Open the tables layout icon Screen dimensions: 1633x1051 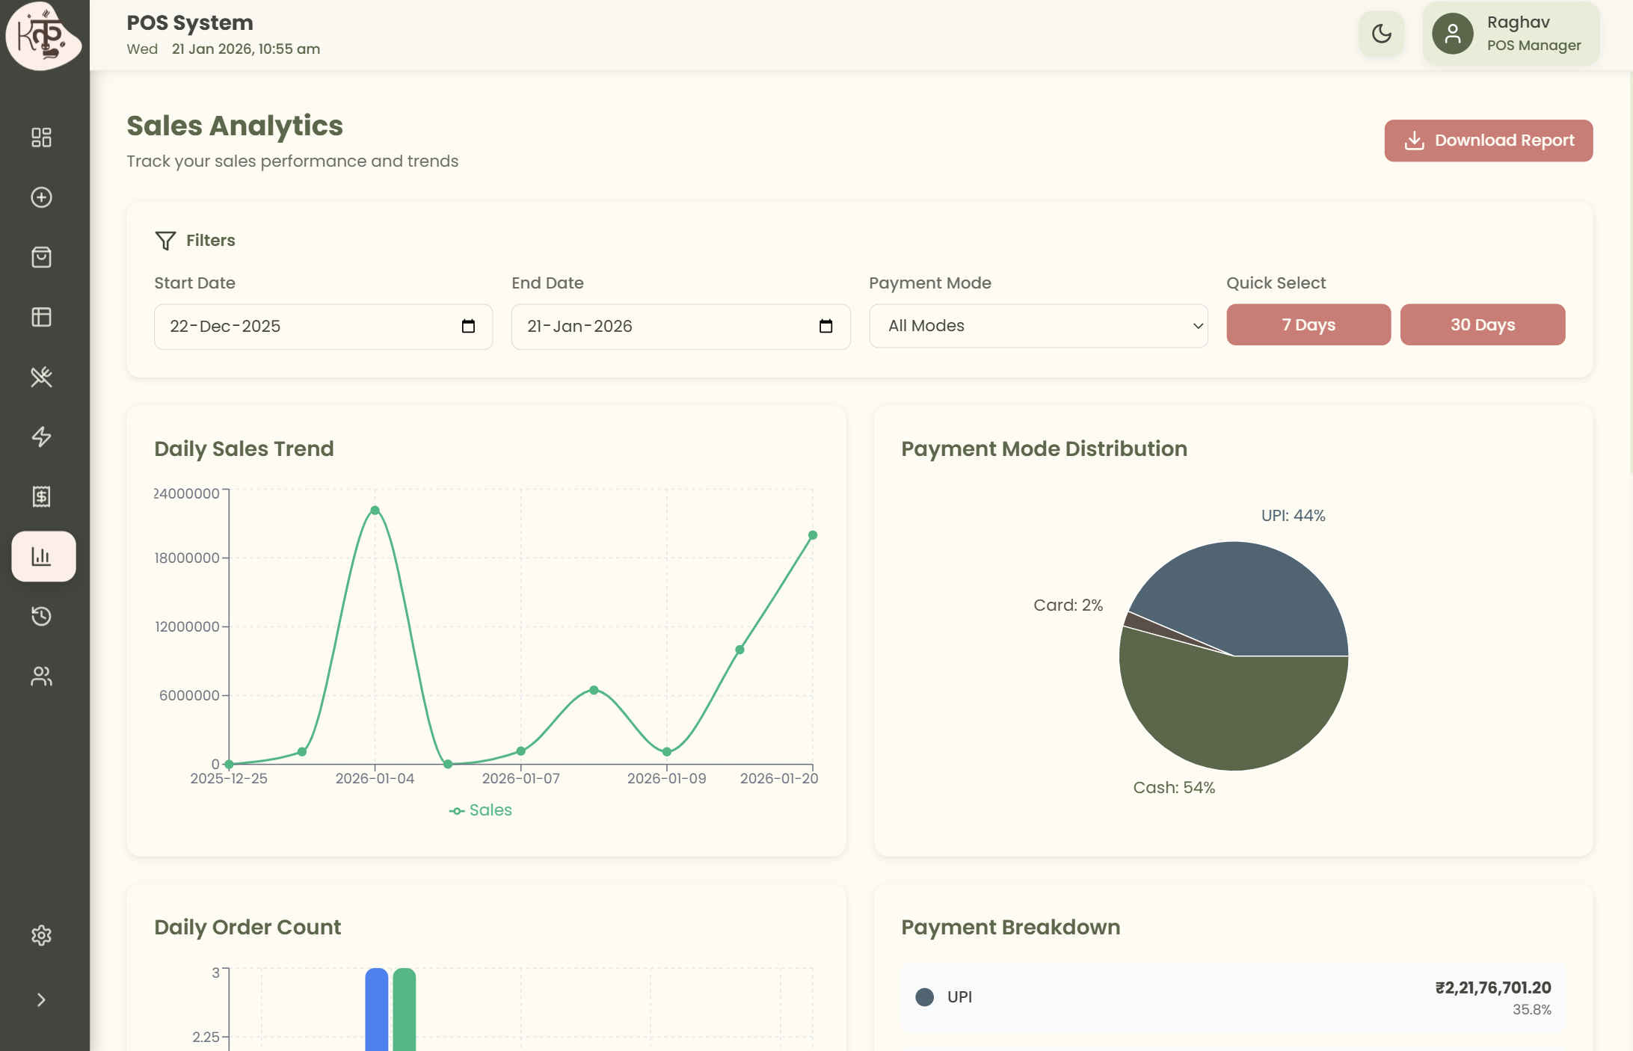(42, 316)
